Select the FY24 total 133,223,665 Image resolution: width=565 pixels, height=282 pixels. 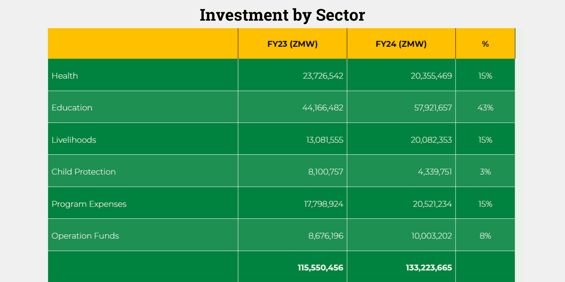point(429,268)
